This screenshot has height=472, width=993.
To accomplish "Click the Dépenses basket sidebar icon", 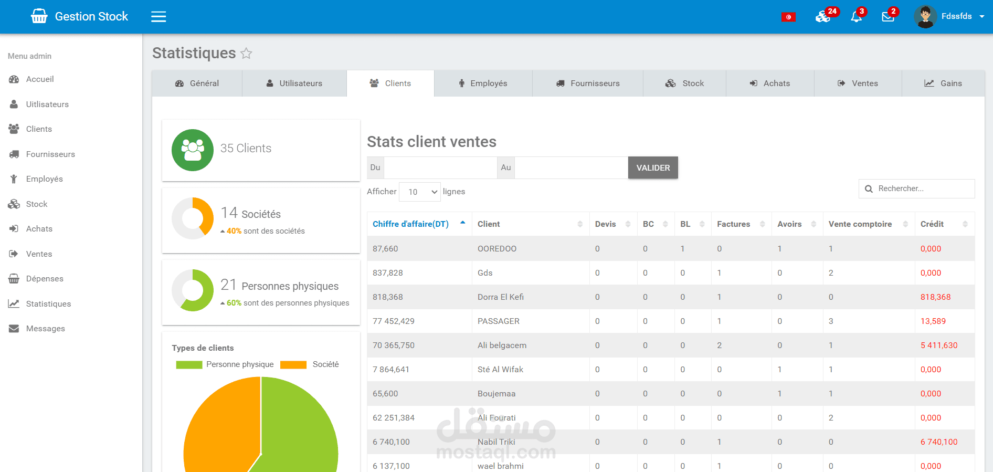I will 14,279.
